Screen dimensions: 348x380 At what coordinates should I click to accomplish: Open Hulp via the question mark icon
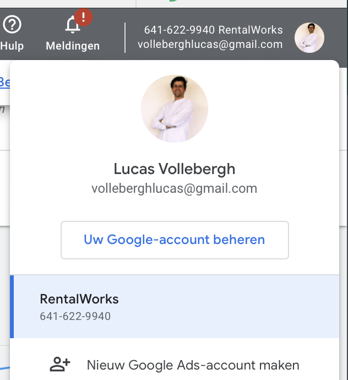click(x=12, y=24)
